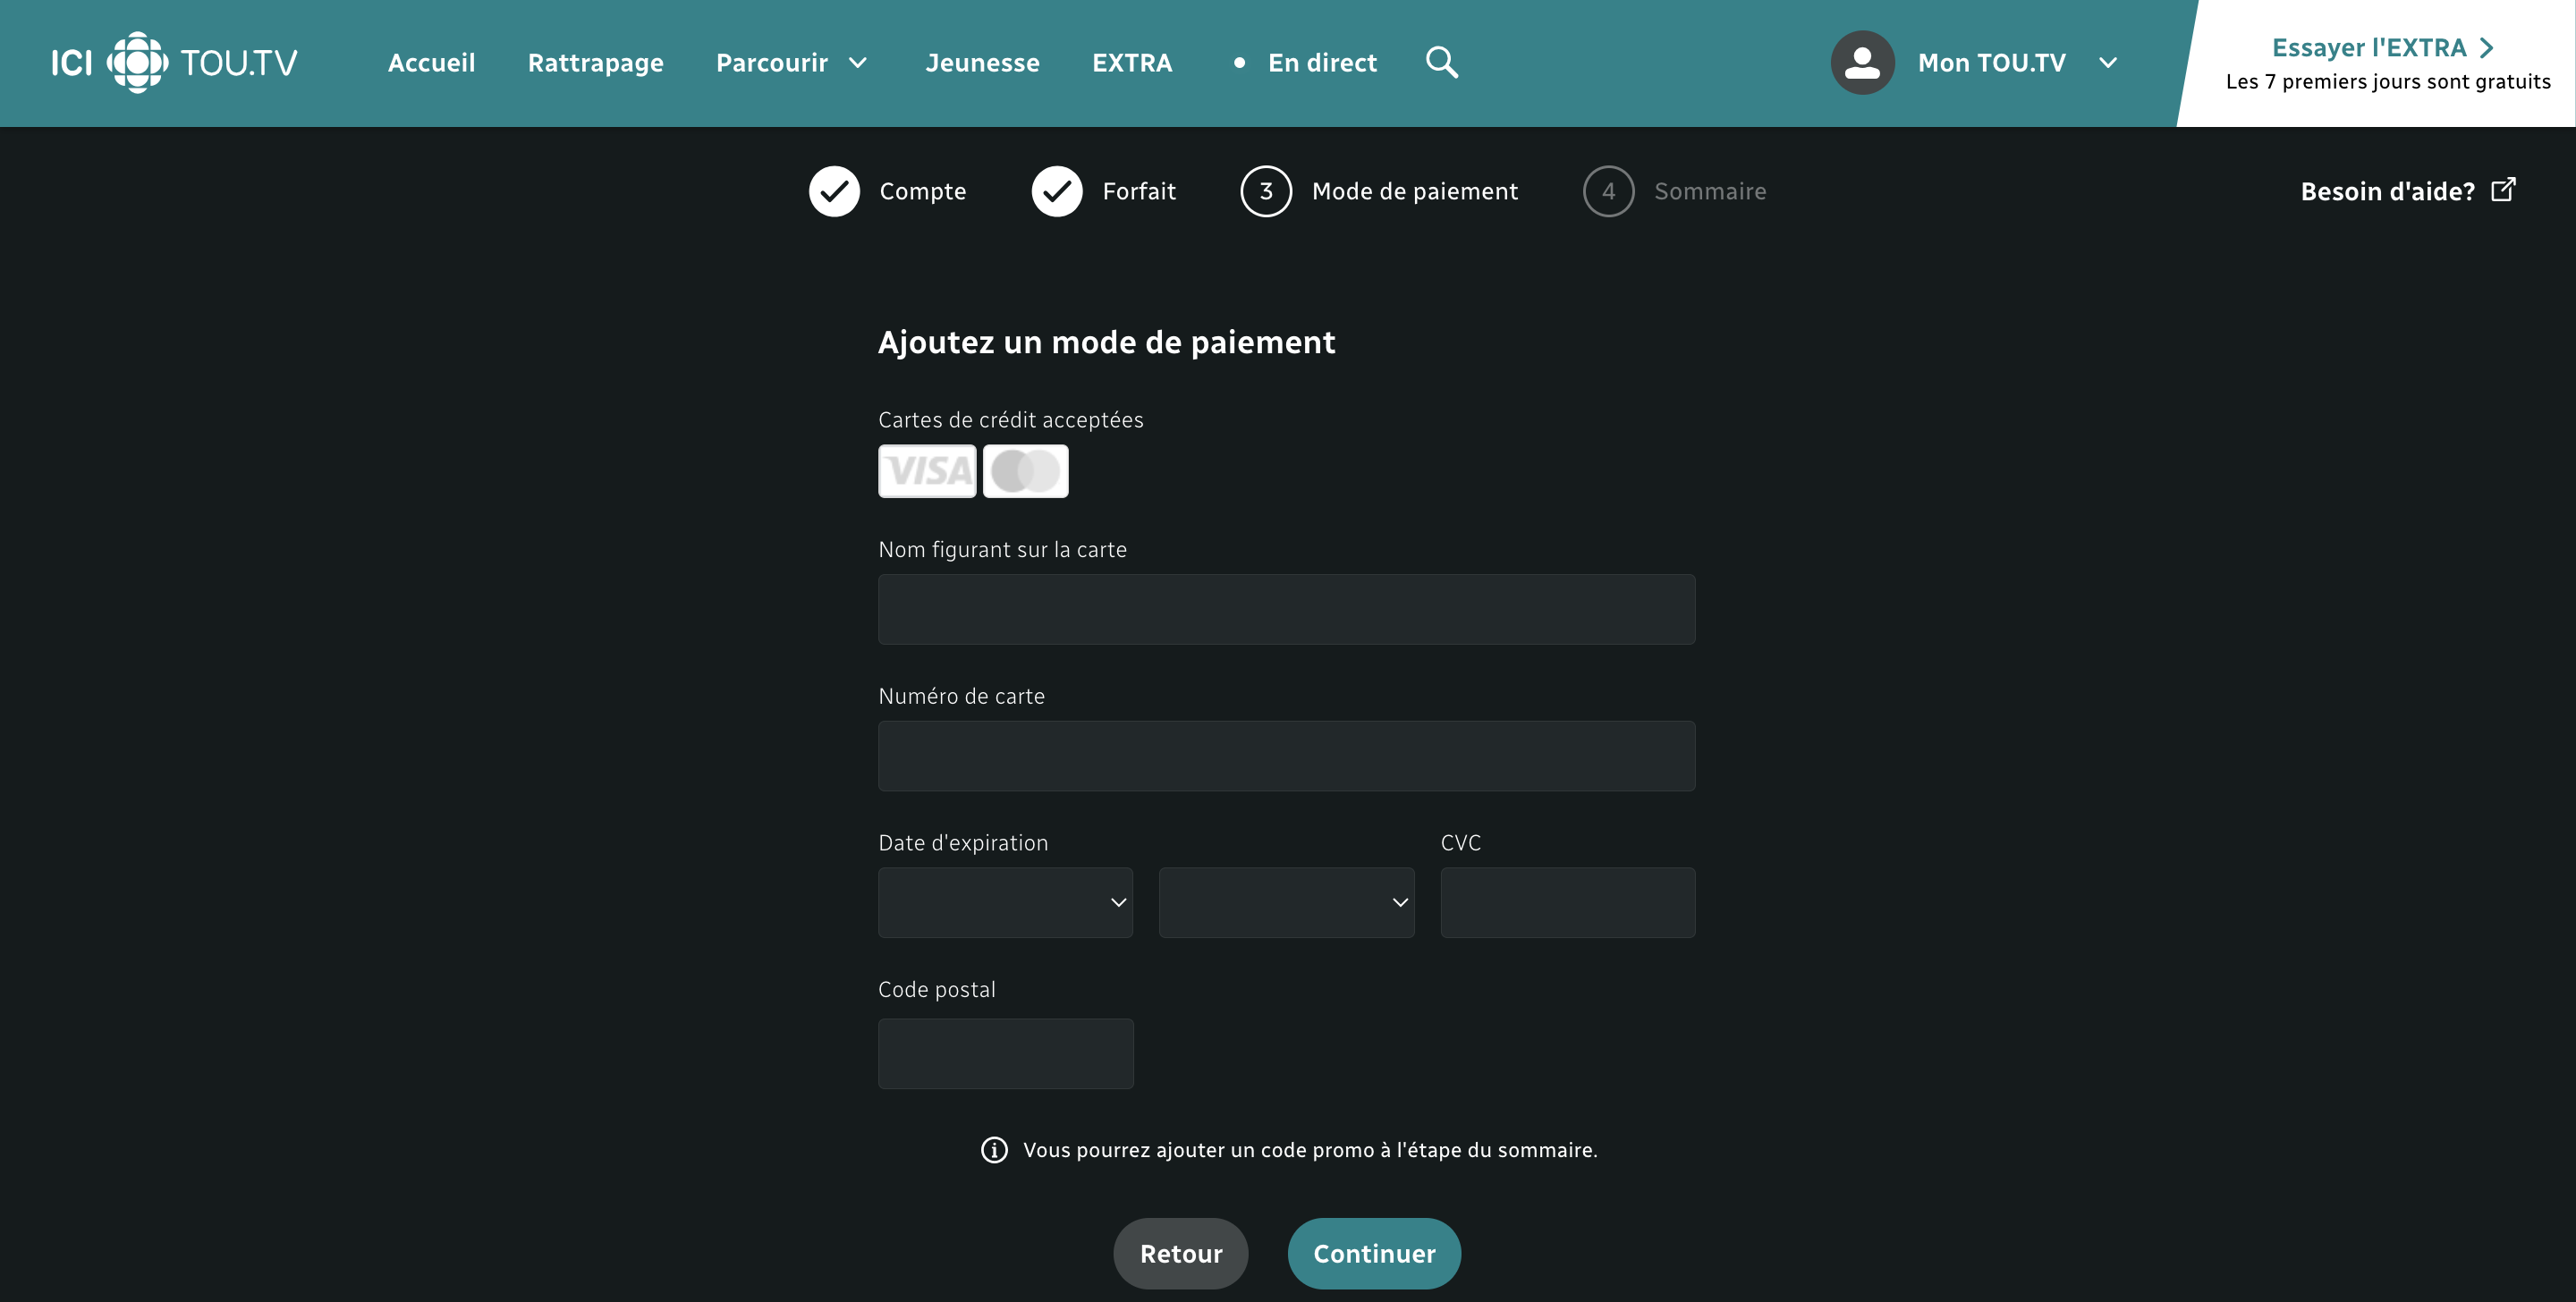Click the 'Vous pourrez ajouter un code promo' note
Viewport: 2576px width, 1302px height.
point(1310,1150)
